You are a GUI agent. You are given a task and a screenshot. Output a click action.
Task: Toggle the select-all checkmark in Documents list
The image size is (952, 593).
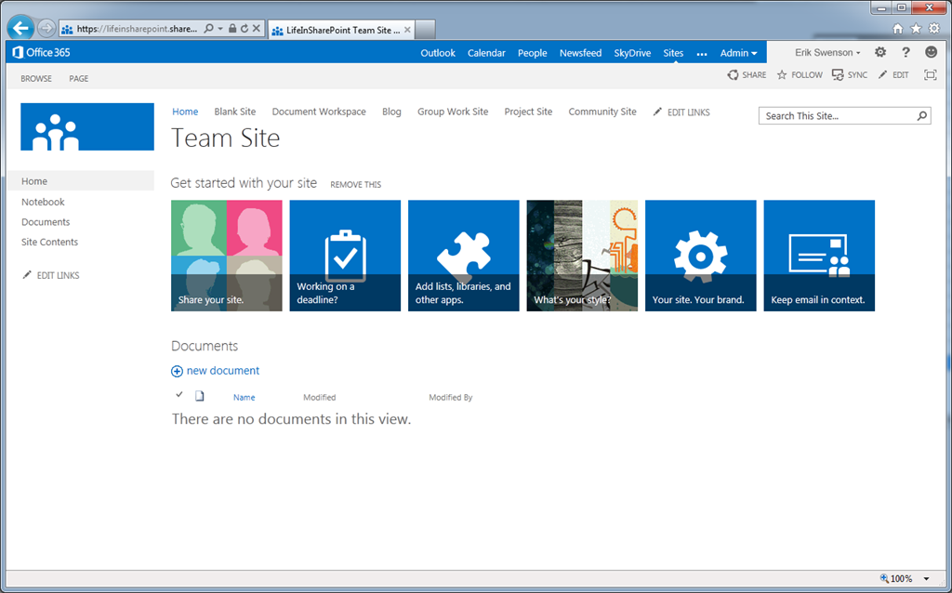pyautogui.click(x=179, y=394)
